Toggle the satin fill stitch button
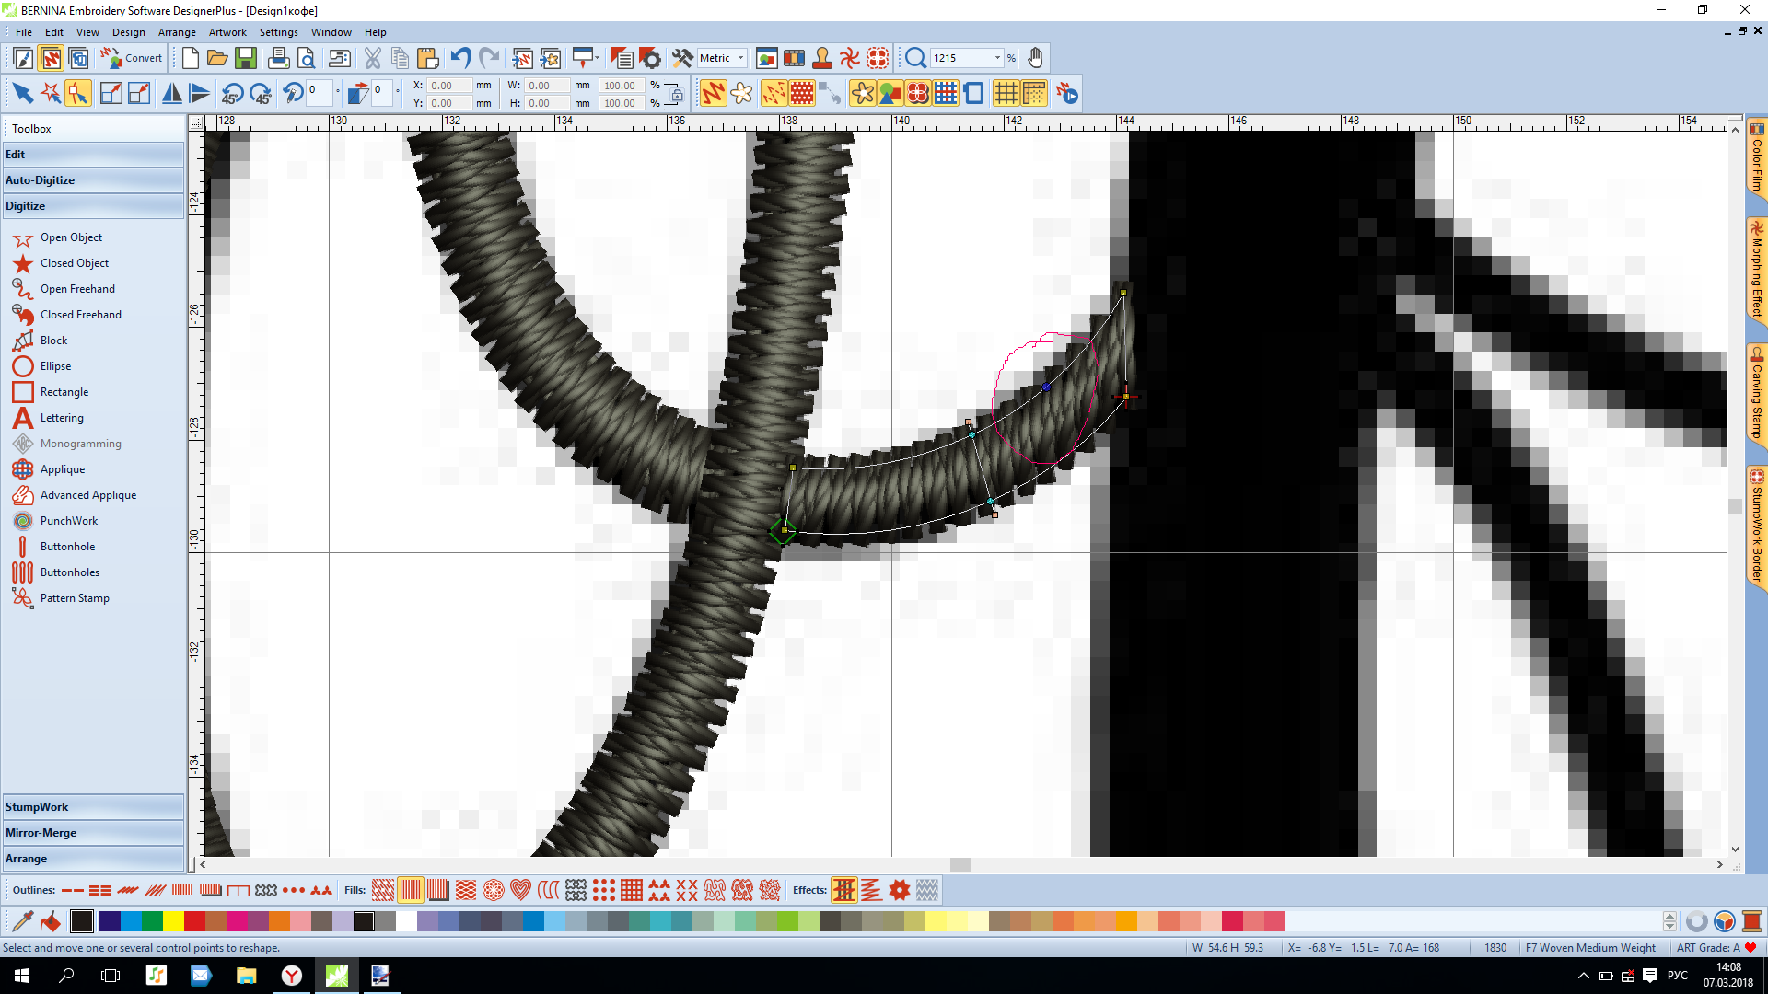Screen dimensions: 1768x994 tap(411, 890)
